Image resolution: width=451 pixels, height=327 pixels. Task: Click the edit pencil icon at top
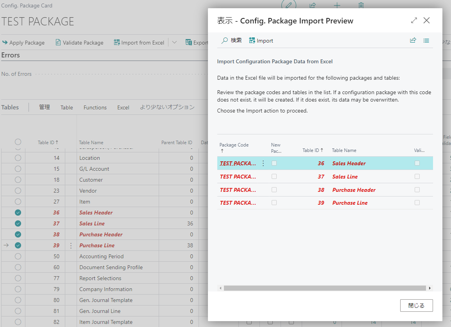(288, 5)
